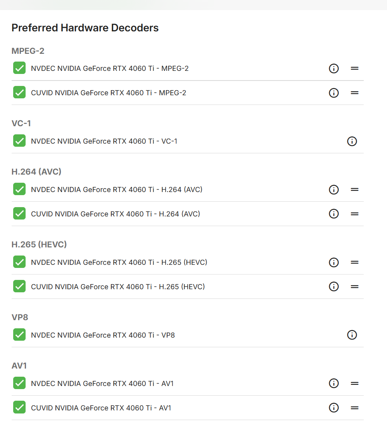
Task: Show info for NVDEC VC-1 decoder
Action: [x=352, y=141]
